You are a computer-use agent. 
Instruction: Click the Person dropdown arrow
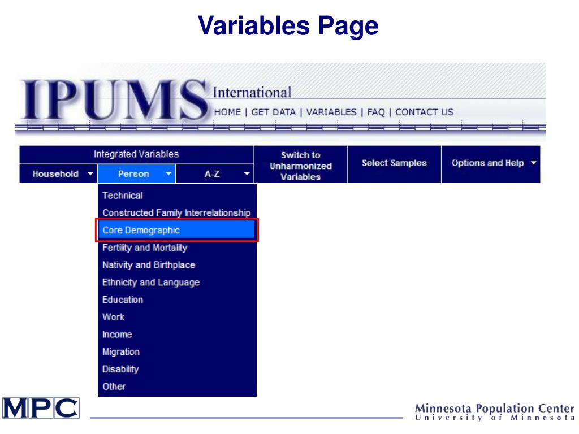(x=168, y=173)
